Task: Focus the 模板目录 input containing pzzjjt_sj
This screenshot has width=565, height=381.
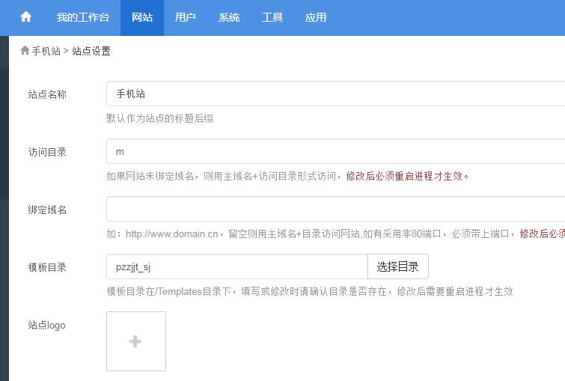Action: [x=237, y=266]
